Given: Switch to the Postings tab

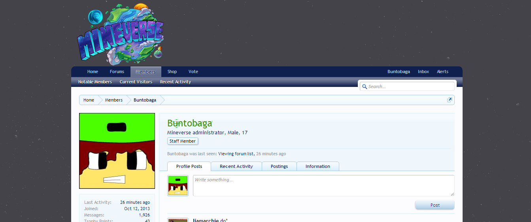Looking at the screenshot, I should point(279,166).
